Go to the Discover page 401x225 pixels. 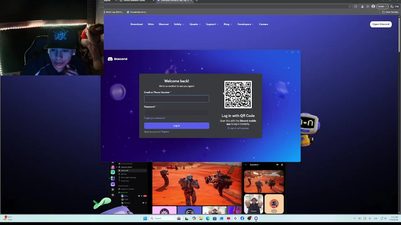(164, 24)
